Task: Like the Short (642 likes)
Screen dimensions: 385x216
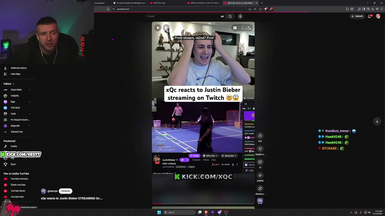Action: click(x=260, y=136)
